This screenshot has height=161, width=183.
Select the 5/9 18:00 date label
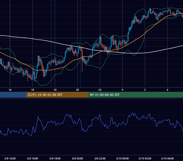(x=55, y=158)
